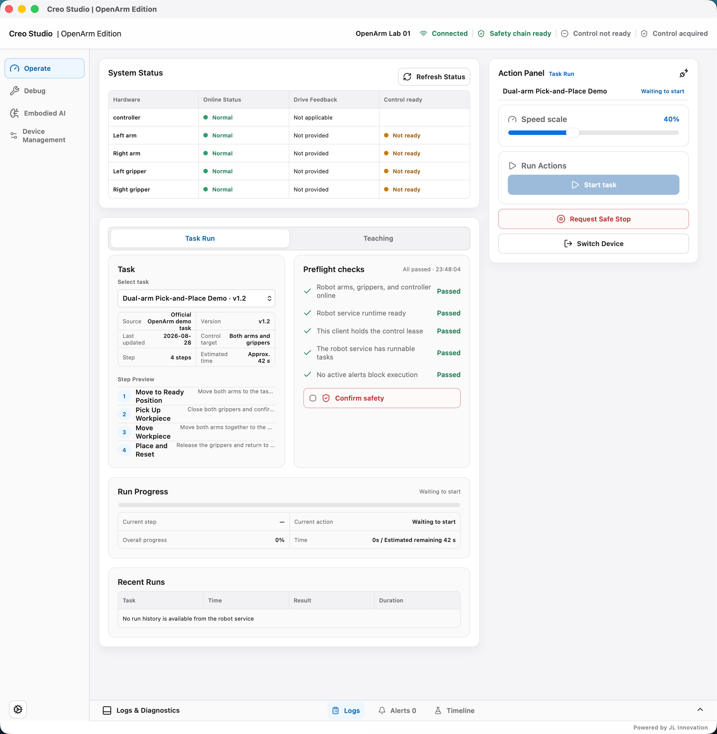Viewport: 717px width, 734px height.
Task: Adjust the Speed scale slider thumb
Action: (x=572, y=132)
